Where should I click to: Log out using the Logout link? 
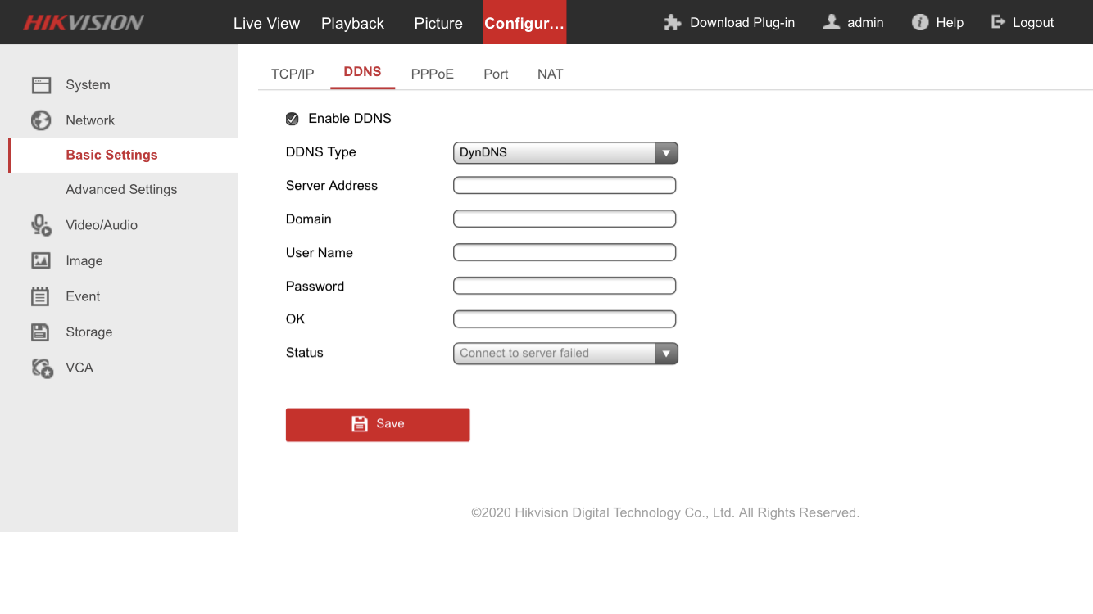1023,23
